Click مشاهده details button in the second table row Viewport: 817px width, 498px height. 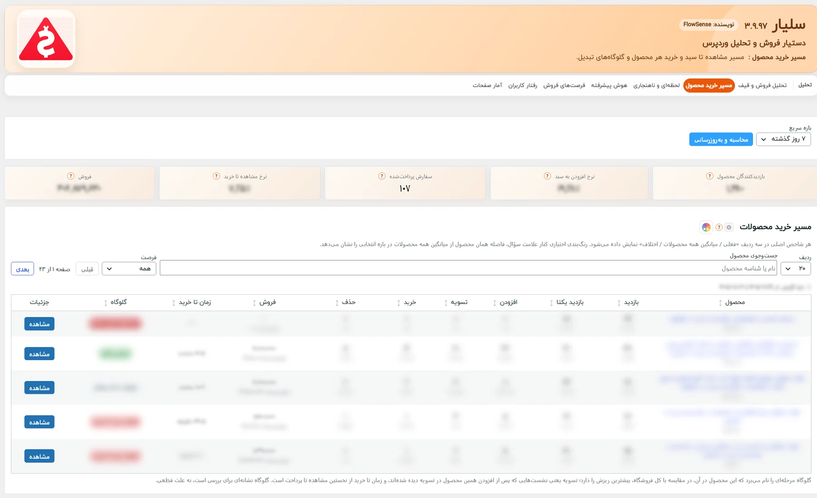tap(39, 354)
